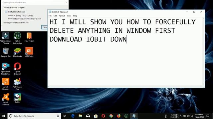Open IObit Uninstaller taskbar icon

[x=126, y=116]
